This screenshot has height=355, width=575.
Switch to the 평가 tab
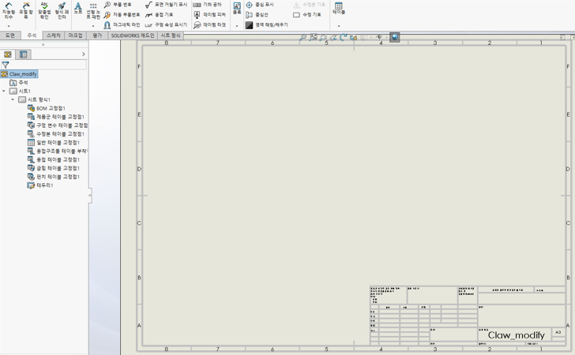click(97, 35)
